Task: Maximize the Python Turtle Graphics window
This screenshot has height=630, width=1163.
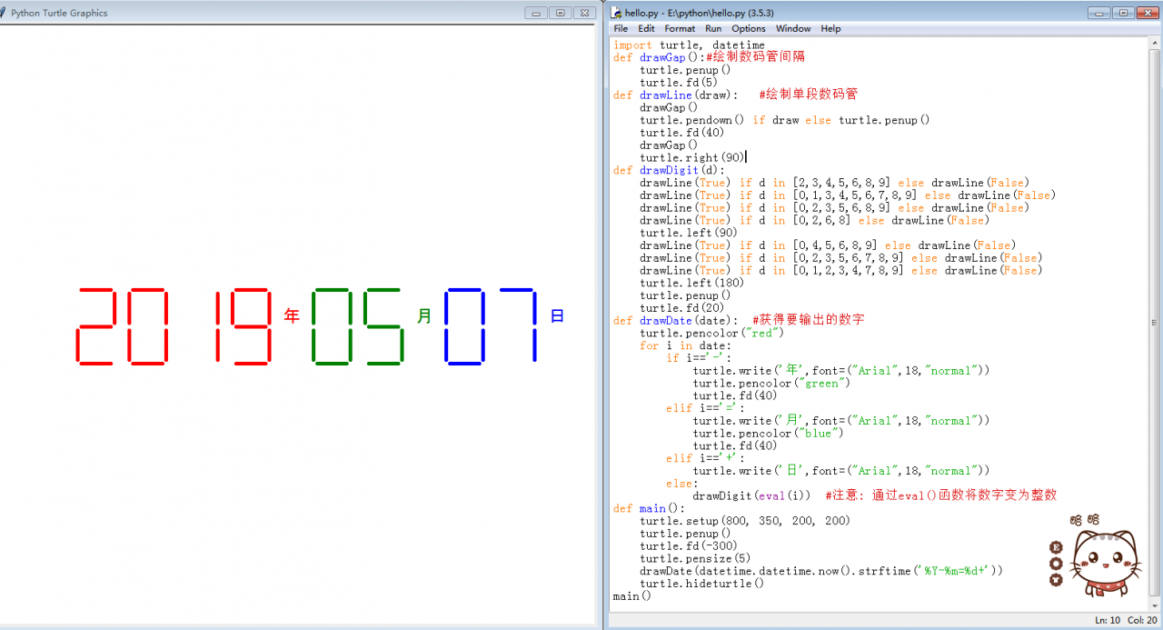Action: 560,13
